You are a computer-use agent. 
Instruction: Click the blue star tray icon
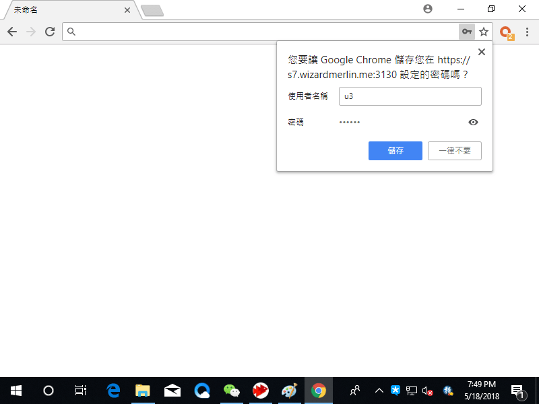pos(395,391)
